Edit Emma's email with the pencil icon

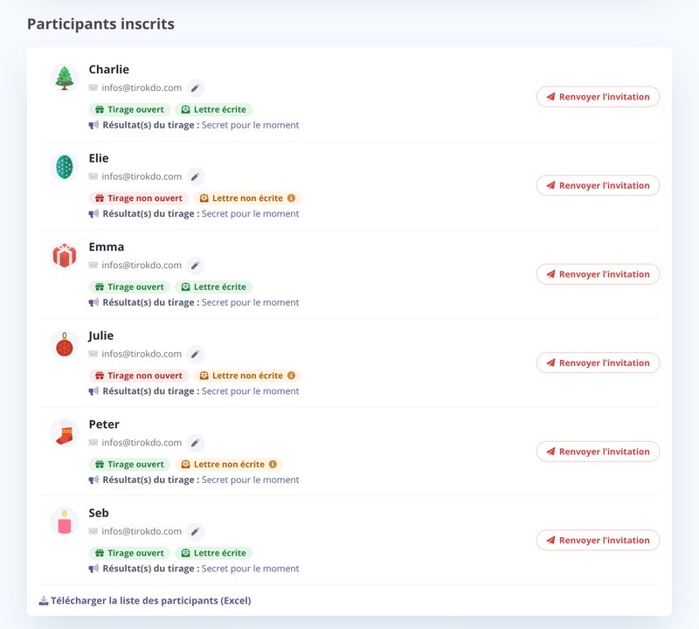(x=195, y=266)
